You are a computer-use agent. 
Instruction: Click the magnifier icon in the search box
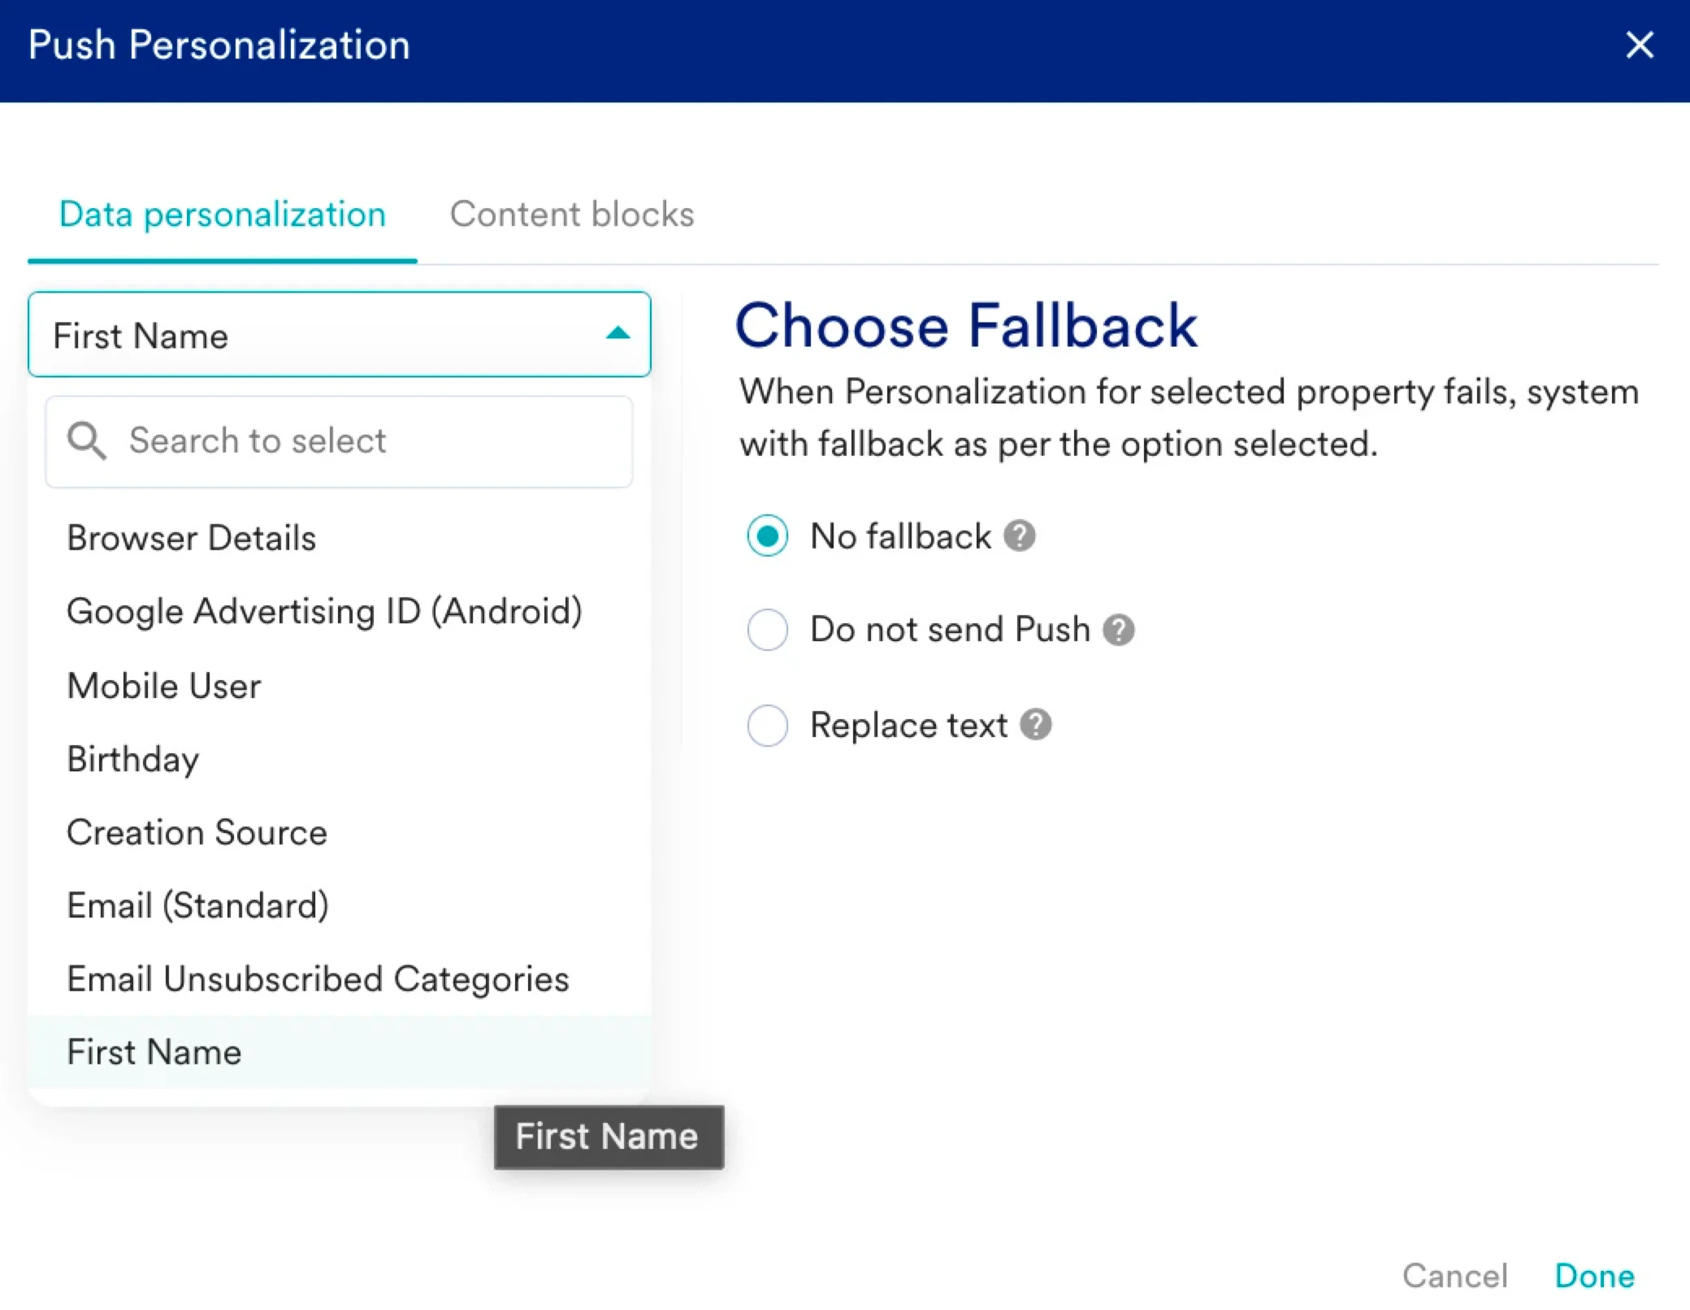86,441
